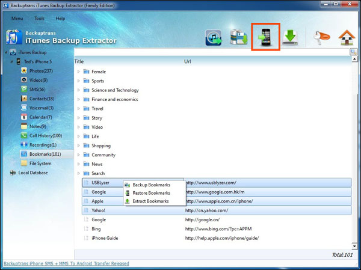
Task: Expand the Community bookmark folder
Action: (x=78, y=155)
